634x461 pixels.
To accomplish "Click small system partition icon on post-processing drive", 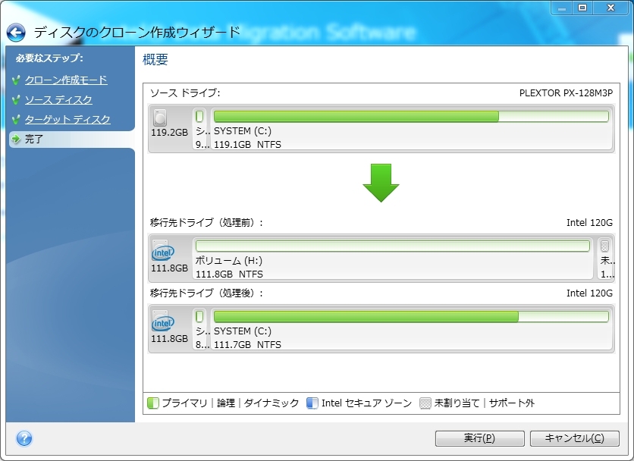I will (199, 316).
